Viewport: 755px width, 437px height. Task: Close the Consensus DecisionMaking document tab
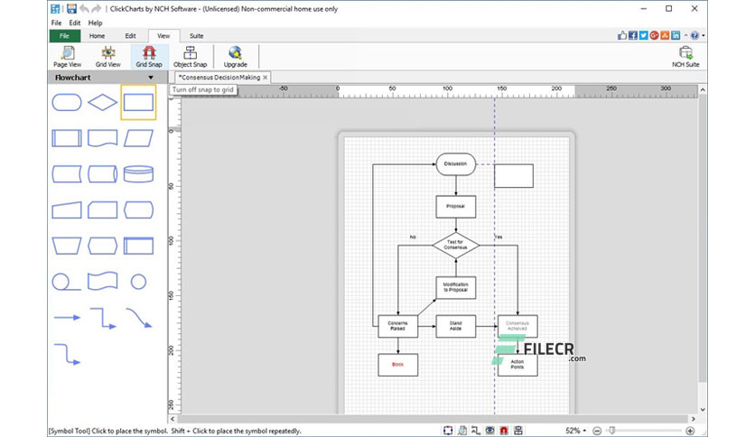pyautogui.click(x=266, y=78)
